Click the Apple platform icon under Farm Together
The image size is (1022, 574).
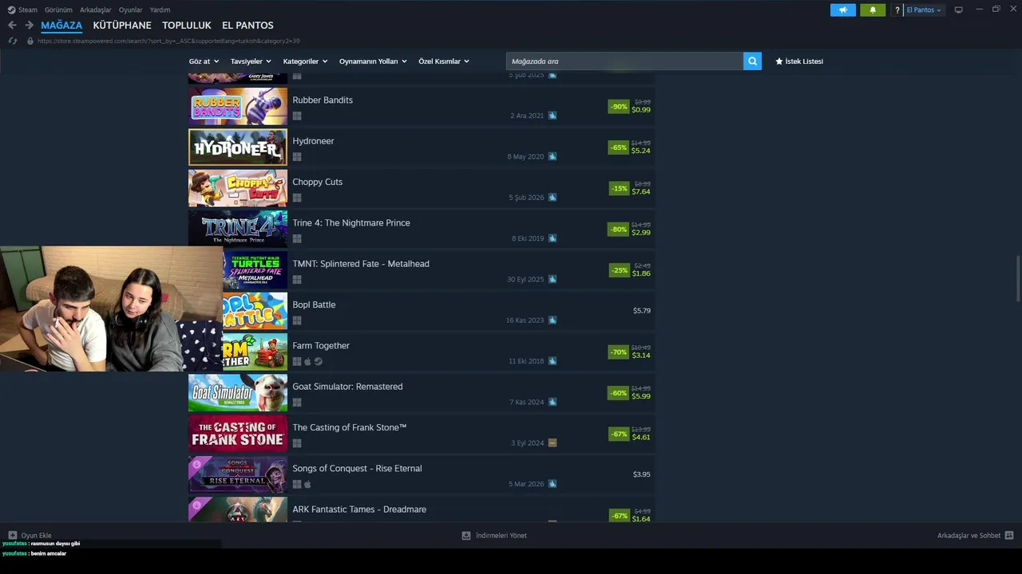coord(307,361)
